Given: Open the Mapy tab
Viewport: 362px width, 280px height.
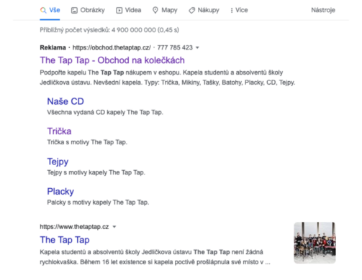Looking at the screenshot, I should (165, 10).
